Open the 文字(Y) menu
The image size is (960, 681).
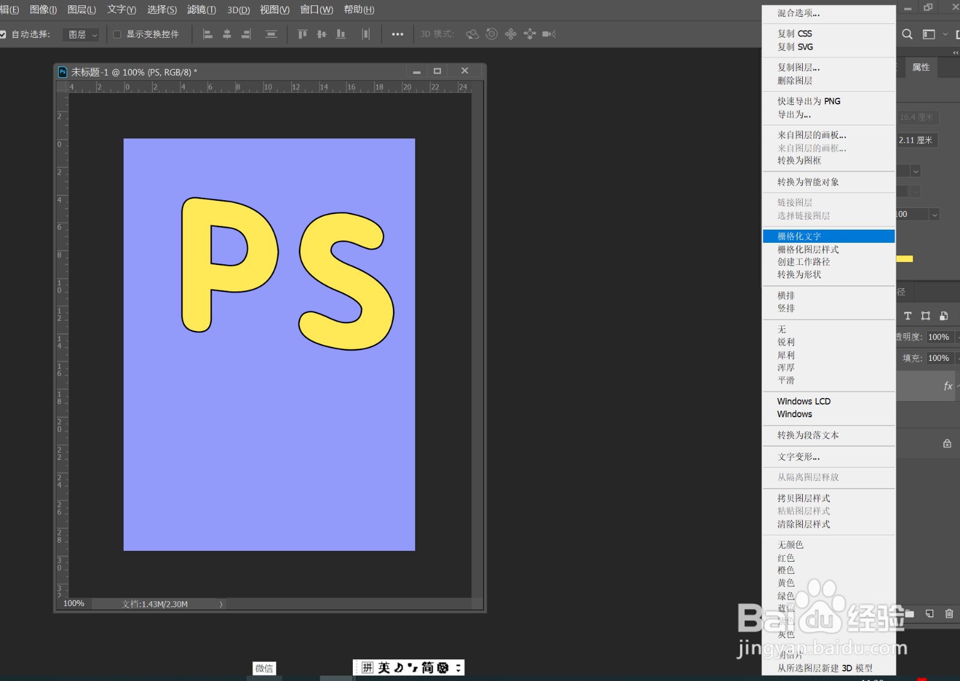(x=122, y=10)
